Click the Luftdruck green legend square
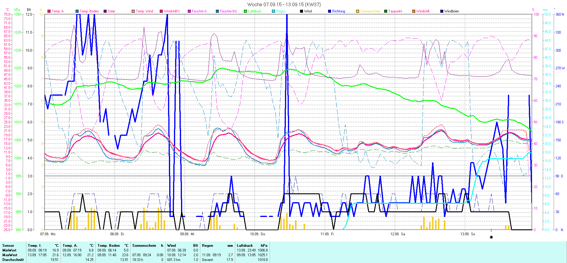The width and height of the screenshot is (567, 263). point(245,11)
